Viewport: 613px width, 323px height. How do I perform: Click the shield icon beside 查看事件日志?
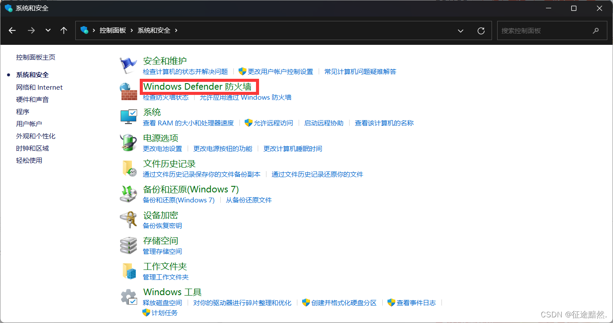391,303
